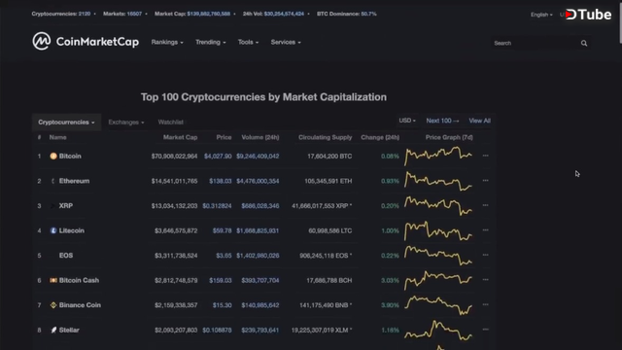Expand the English language dropdown
Viewport: 622px width, 350px height.
point(541,15)
